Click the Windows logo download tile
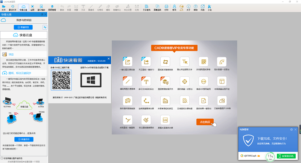Viewport: 301px width, 163px height. [x=91, y=80]
